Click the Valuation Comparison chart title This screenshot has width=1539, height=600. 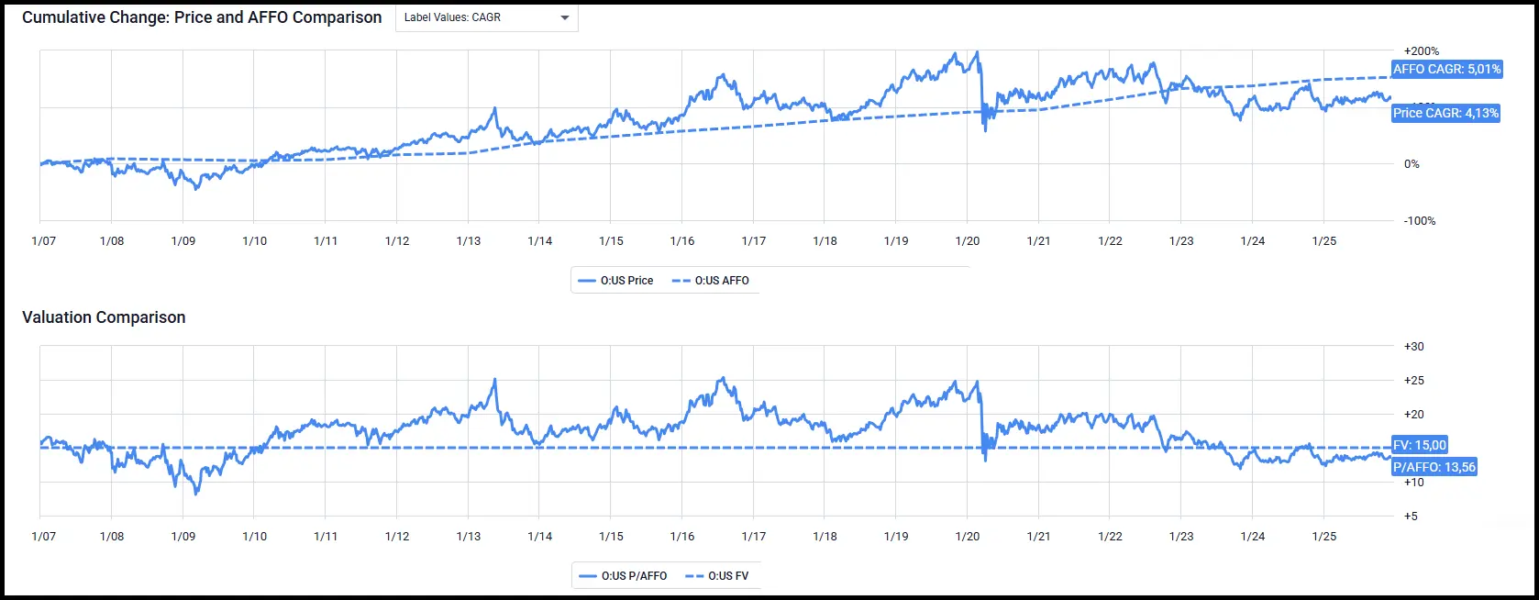tap(104, 317)
